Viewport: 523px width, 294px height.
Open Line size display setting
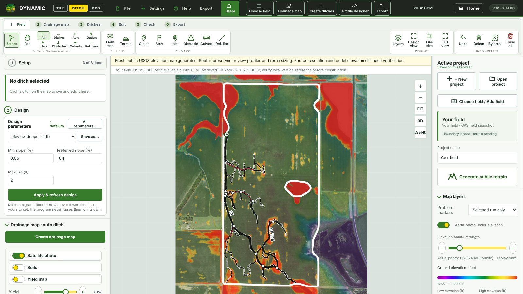(x=429, y=41)
